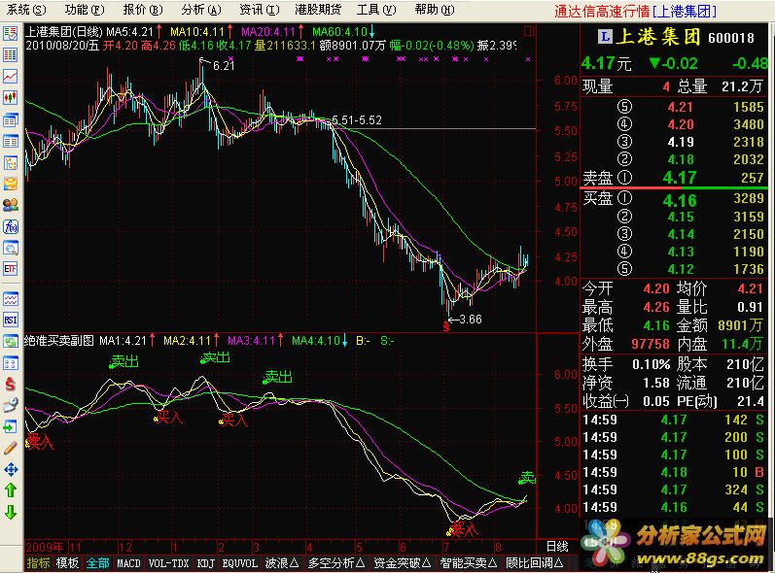Open the 功能(F) menu
The width and height of the screenshot is (775, 573).
(x=85, y=10)
